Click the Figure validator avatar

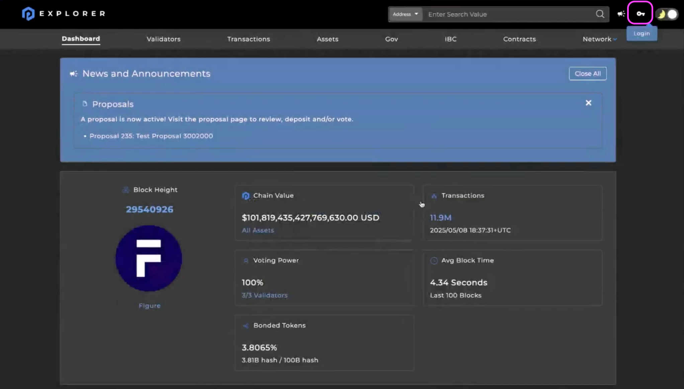click(x=149, y=258)
